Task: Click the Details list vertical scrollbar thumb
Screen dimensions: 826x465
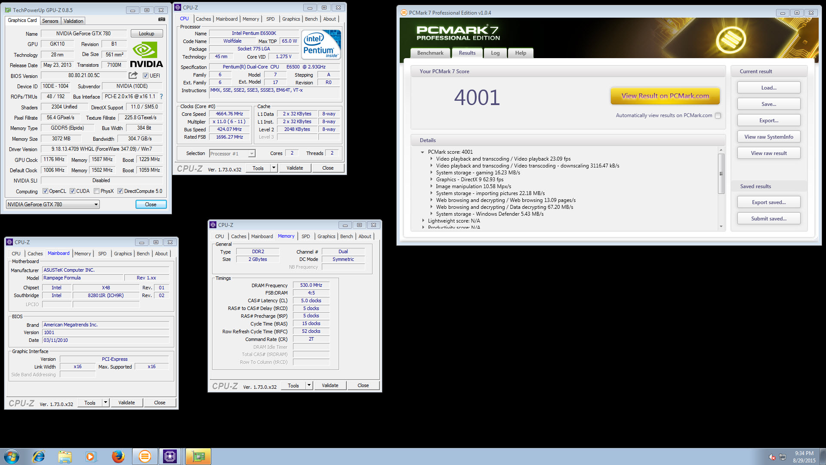Action: point(721,174)
